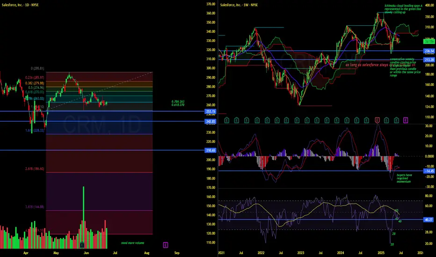Click the Salesforce, Inc. 1W NYSE title

tap(239, 5)
